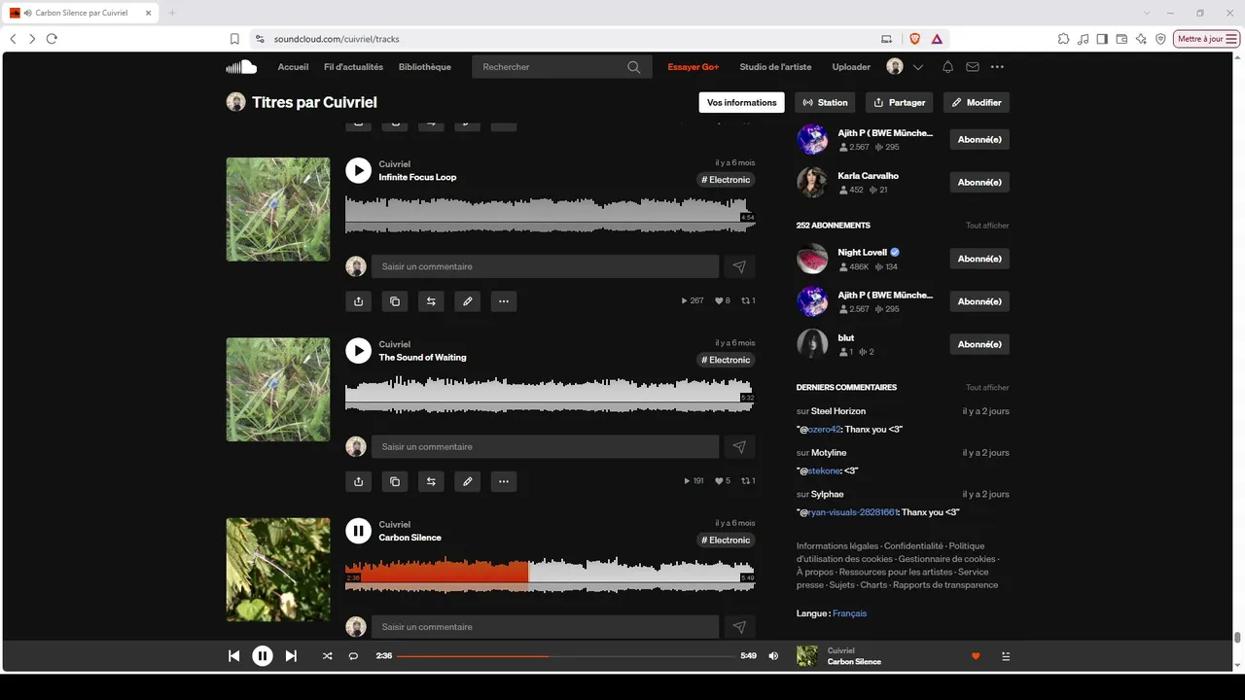Click the Vos informations button
Image resolution: width=1245 pixels, height=700 pixels.
pyautogui.click(x=741, y=102)
